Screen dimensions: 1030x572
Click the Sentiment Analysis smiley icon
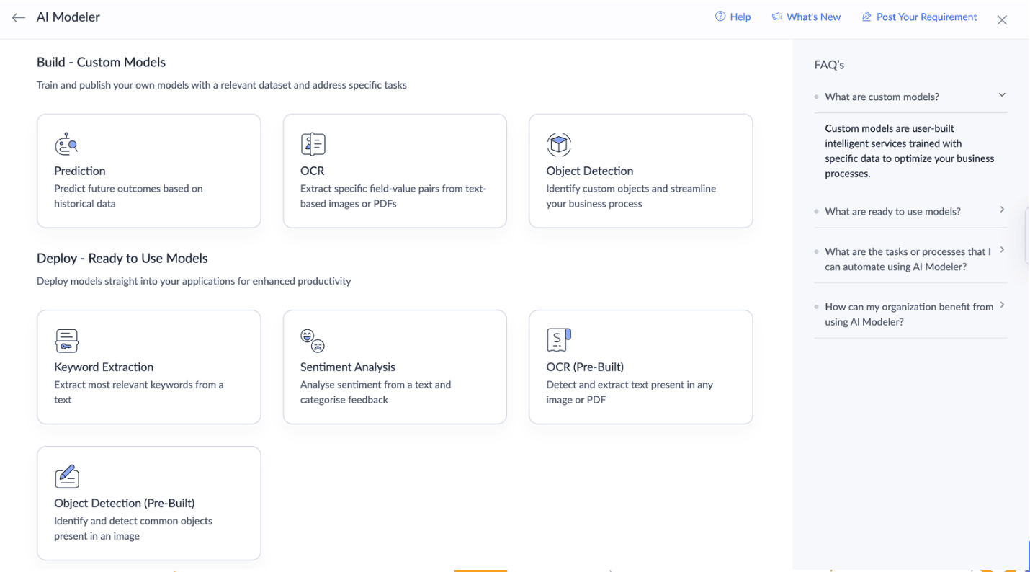[x=313, y=340]
